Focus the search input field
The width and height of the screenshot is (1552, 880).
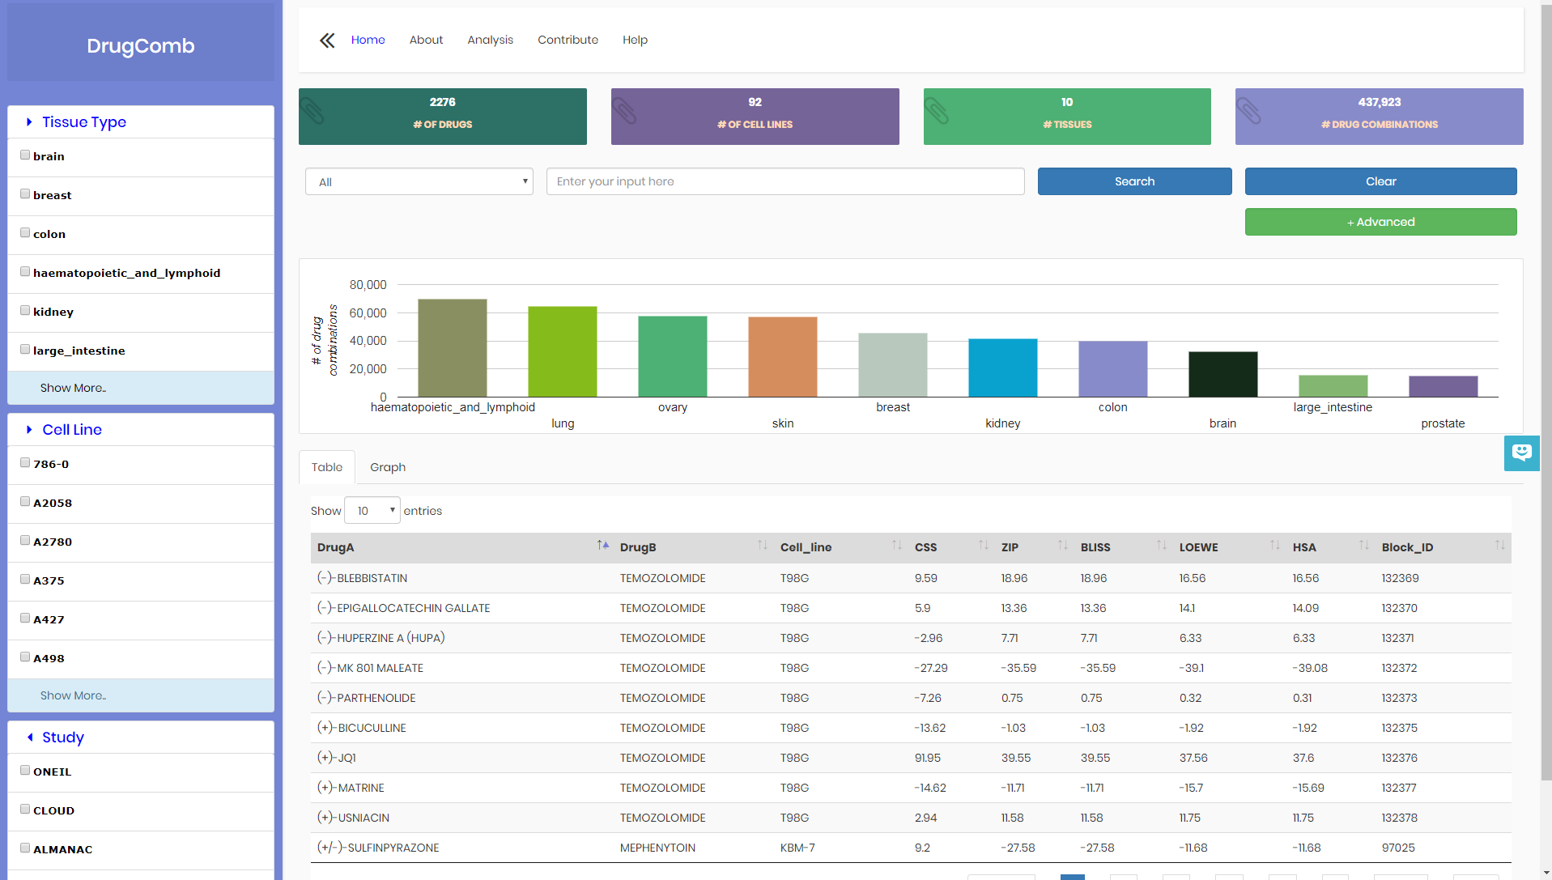785,182
